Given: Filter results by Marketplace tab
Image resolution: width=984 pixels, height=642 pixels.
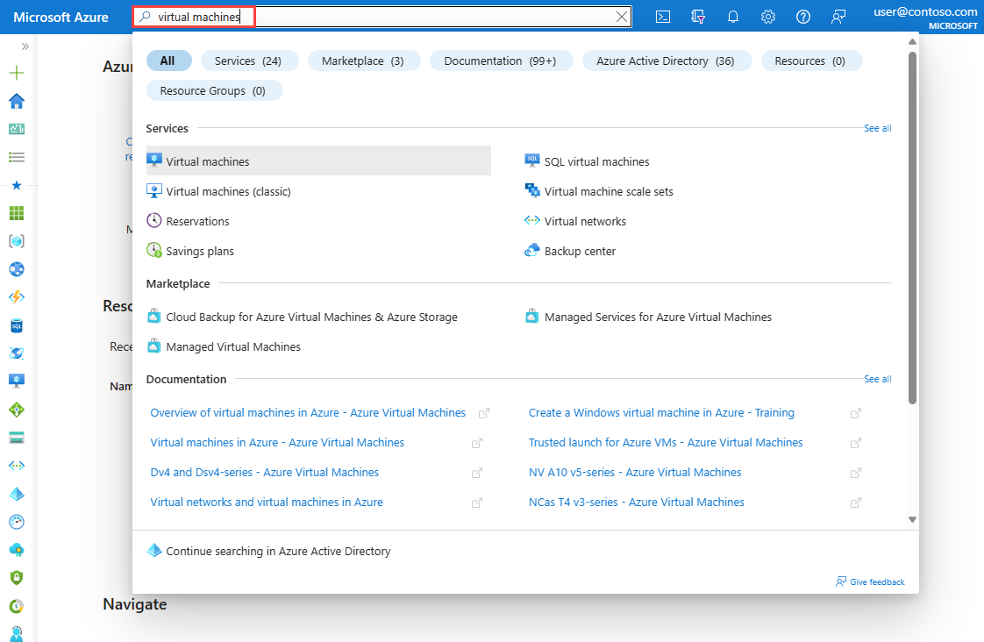Looking at the screenshot, I should click(363, 61).
